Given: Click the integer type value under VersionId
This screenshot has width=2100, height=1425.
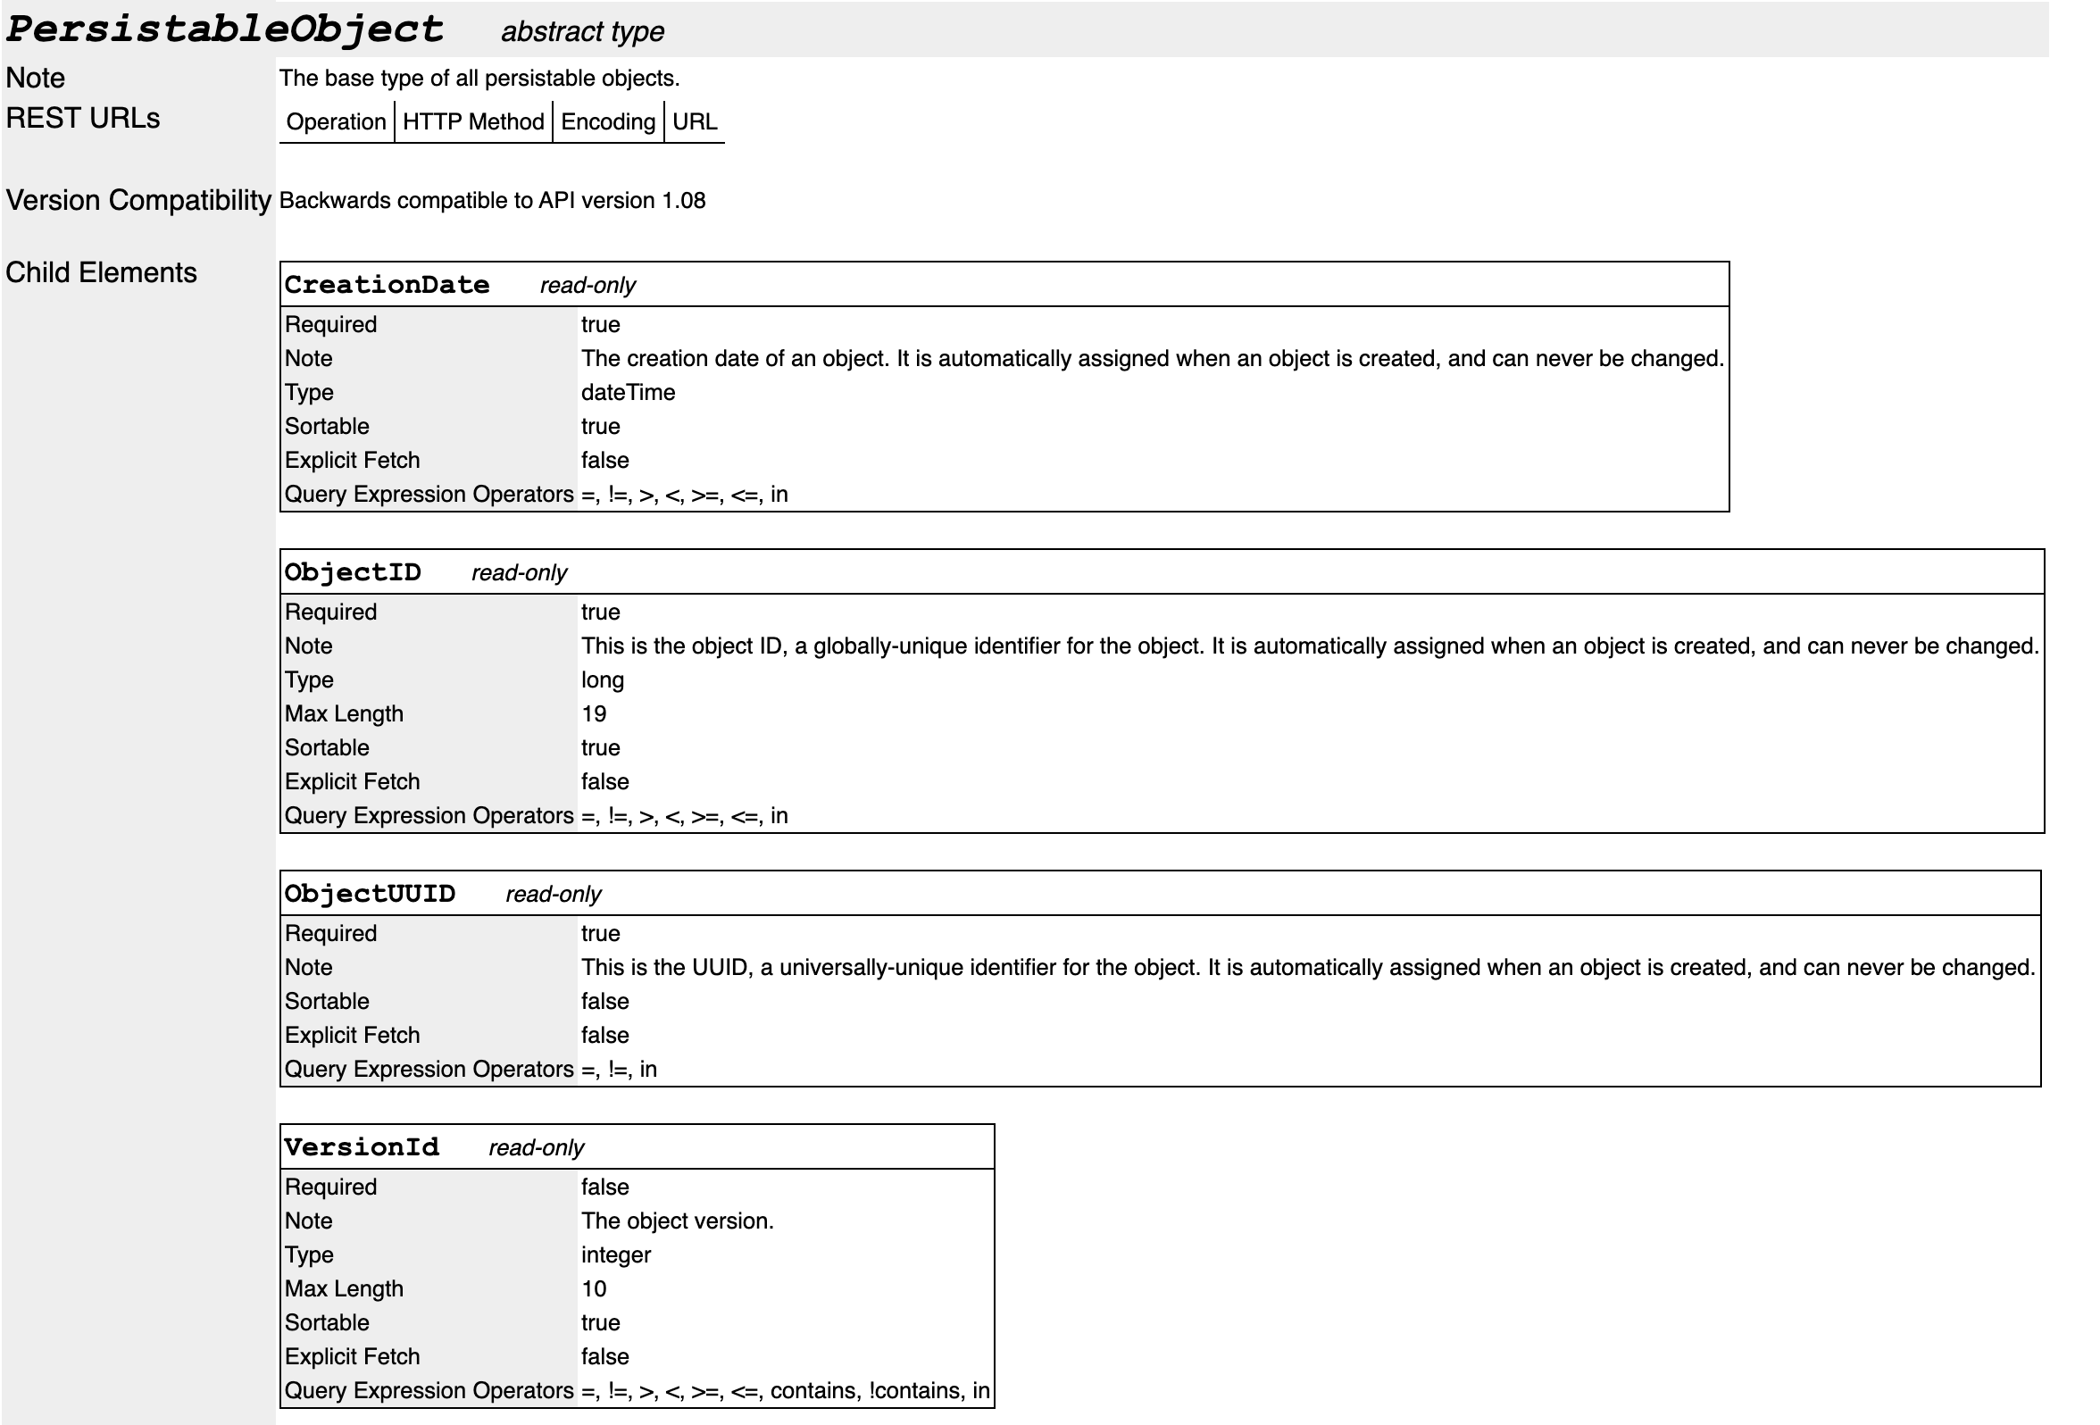Looking at the screenshot, I should pyautogui.click(x=615, y=1254).
